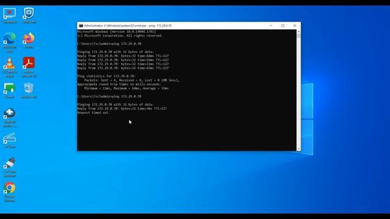Launch Microsoft Edge from the desktop
This screenshot has width=390, height=219.
tap(10, 42)
